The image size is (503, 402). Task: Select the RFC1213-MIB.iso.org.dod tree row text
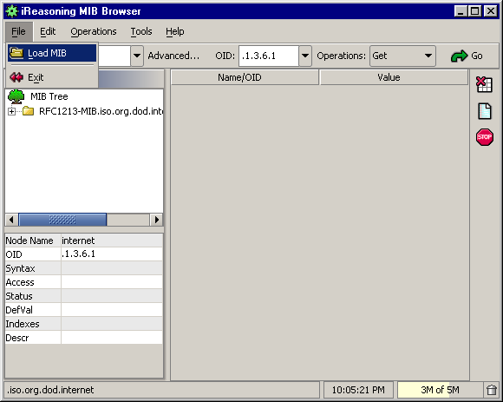[x=101, y=111]
